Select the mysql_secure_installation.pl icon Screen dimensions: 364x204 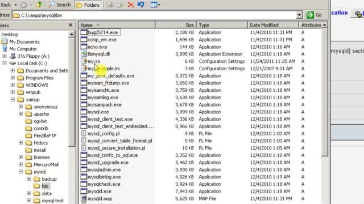pyautogui.click(x=84, y=148)
